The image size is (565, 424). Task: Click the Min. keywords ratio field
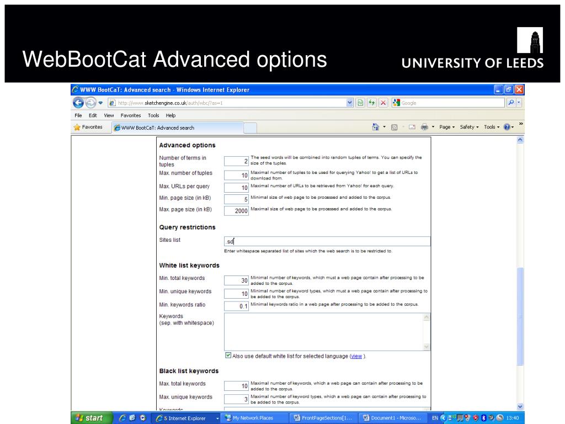click(x=236, y=306)
